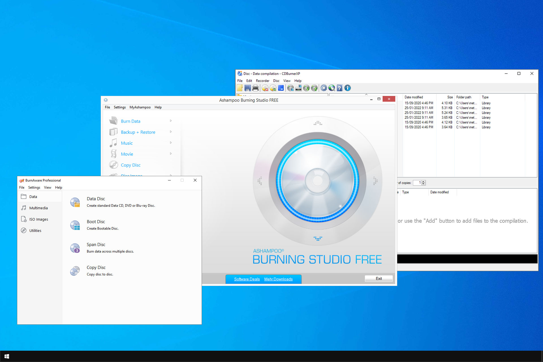This screenshot has width=543, height=362.
Task: Open the File menu in Ashampoo Burning Studio
Action: click(107, 107)
